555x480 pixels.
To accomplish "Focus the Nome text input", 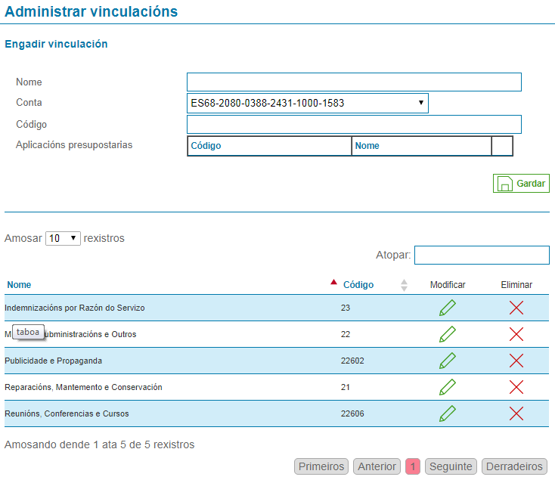I will point(354,82).
